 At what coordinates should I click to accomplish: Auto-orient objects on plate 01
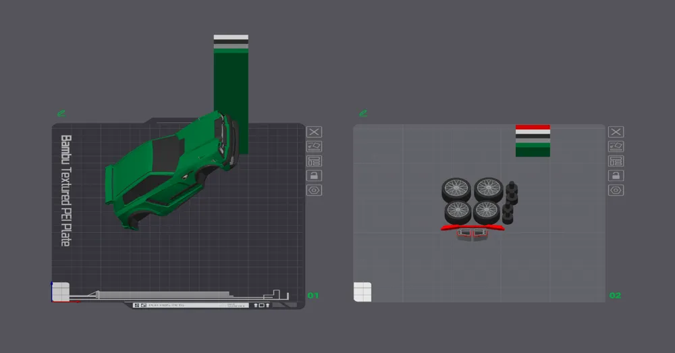(314, 146)
